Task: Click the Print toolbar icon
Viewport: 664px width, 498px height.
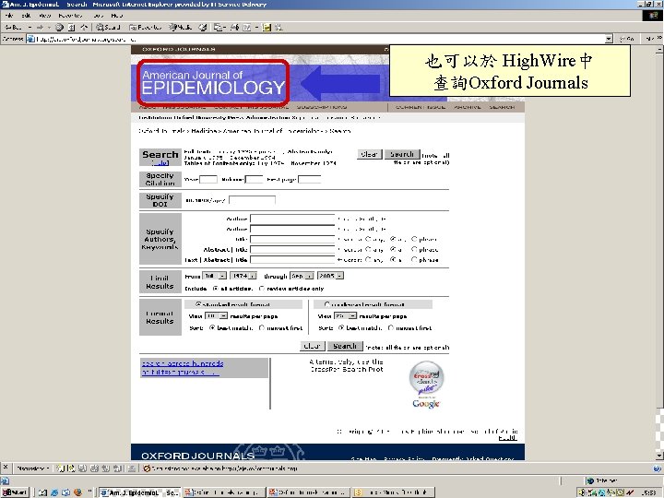Action: [234, 28]
